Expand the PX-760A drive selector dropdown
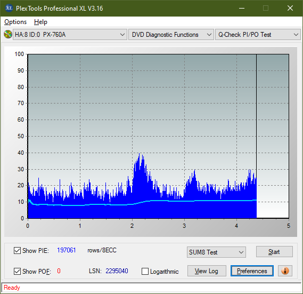 click(70, 35)
